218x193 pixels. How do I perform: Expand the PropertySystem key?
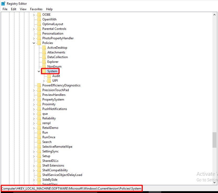coord(34,100)
